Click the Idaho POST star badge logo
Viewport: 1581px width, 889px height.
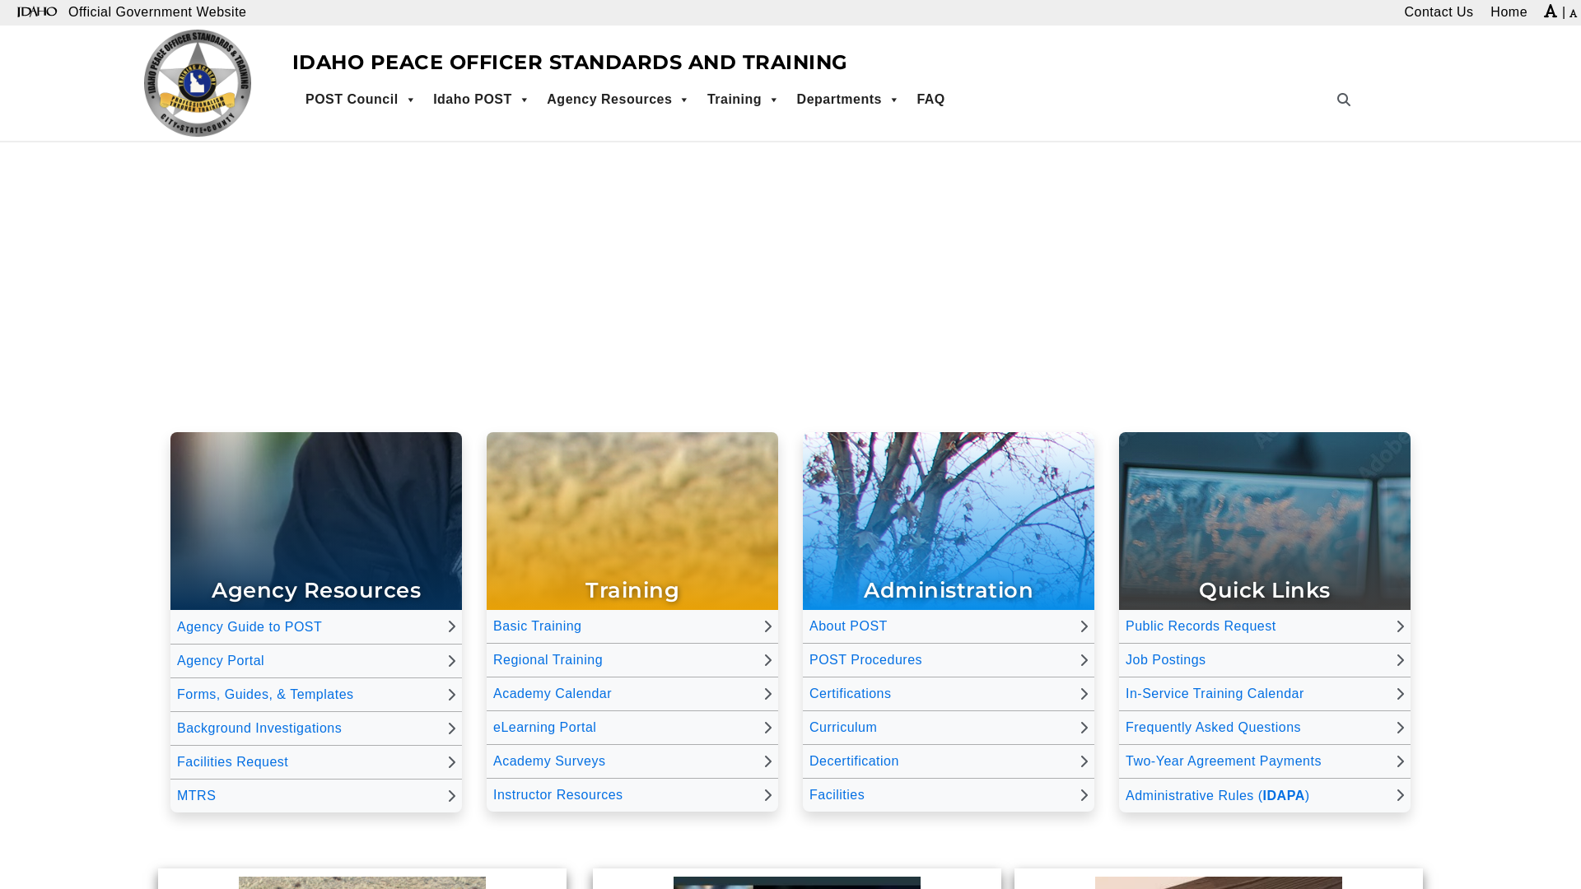[198, 83]
